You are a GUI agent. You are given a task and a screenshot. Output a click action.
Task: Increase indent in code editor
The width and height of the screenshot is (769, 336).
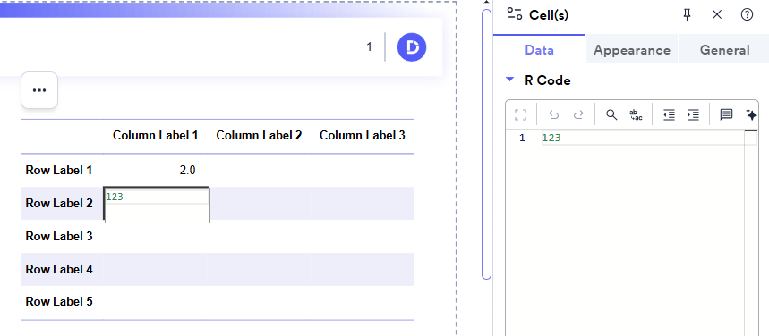tap(693, 114)
